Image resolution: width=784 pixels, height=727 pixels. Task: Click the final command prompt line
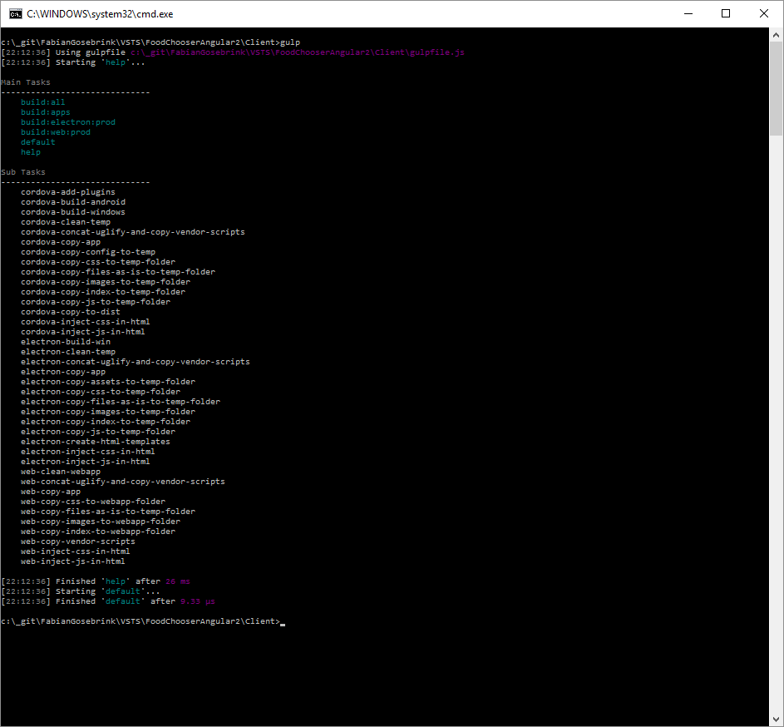[143, 621]
